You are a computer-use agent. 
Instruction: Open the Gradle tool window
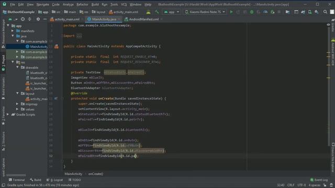[x=333, y=26]
